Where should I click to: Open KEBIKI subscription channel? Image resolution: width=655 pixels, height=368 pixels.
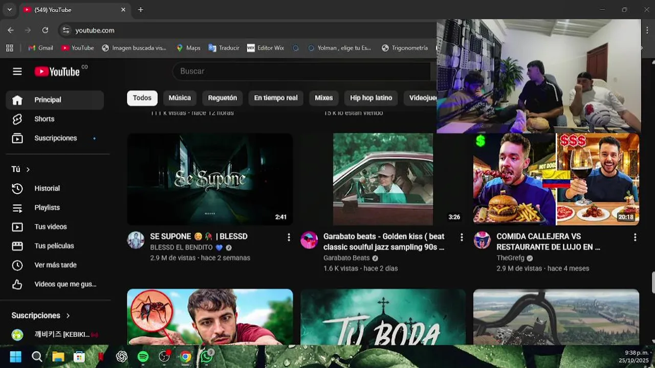(55, 335)
